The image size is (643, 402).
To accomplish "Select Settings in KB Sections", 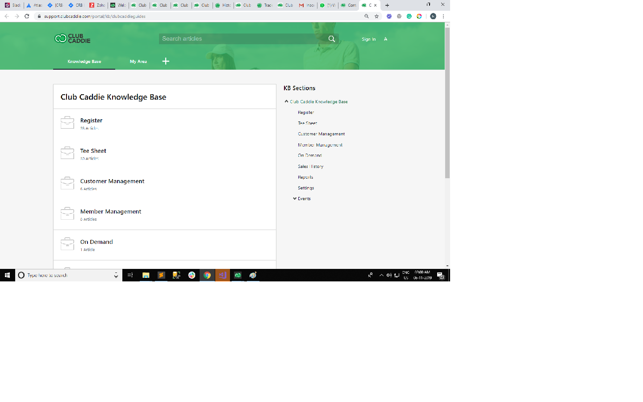I will pos(306,188).
